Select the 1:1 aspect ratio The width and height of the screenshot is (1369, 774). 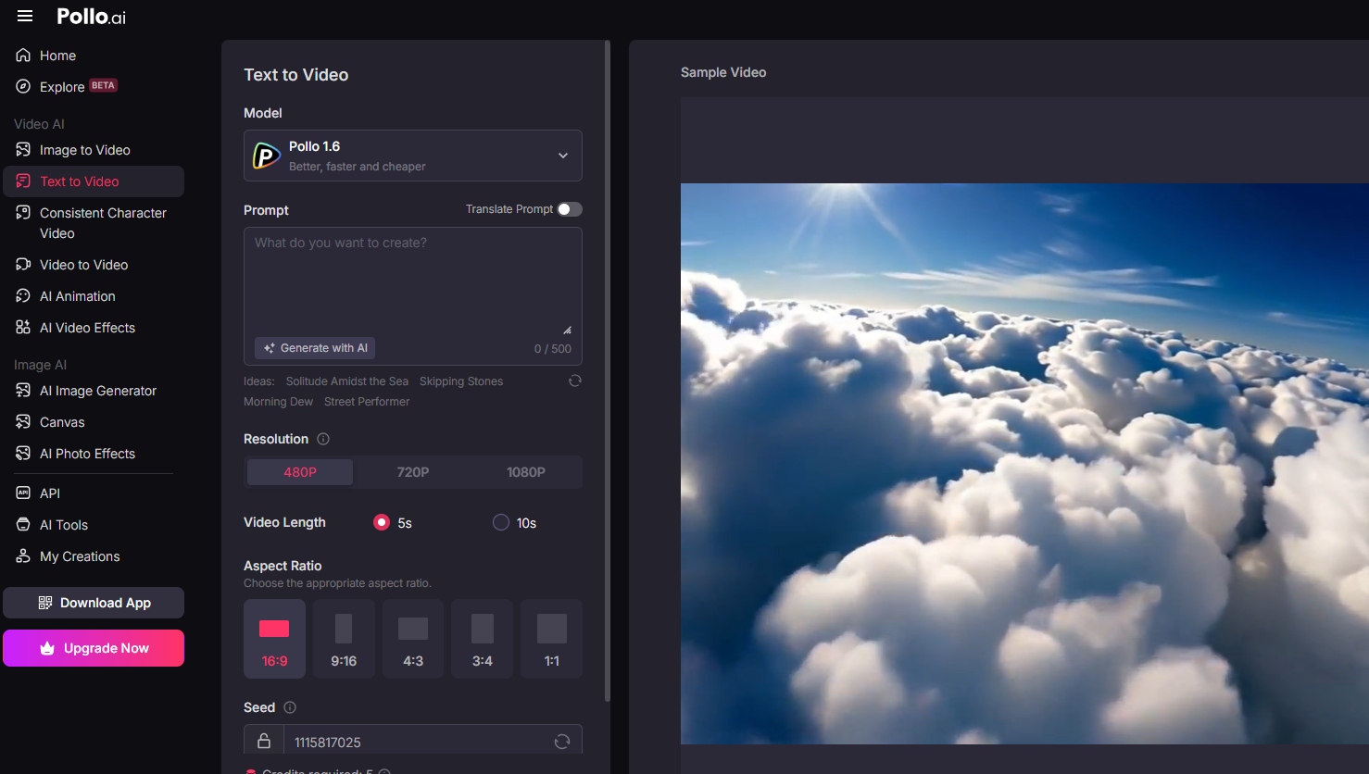[x=551, y=639]
